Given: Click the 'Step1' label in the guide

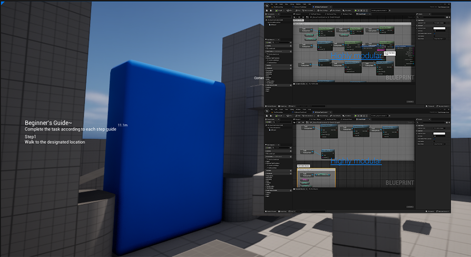Looking at the screenshot, I should (x=31, y=136).
